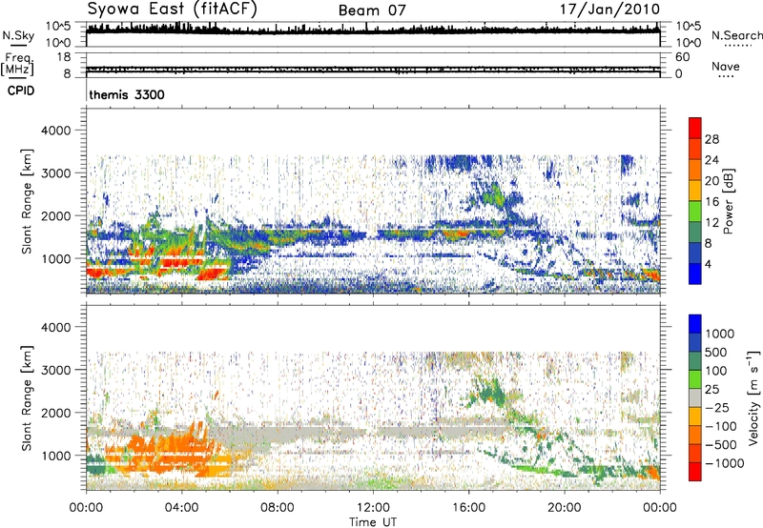Viewport: 763px width, 528px height.
Task: Click the "16" power colorbar value
Action: tap(711, 202)
